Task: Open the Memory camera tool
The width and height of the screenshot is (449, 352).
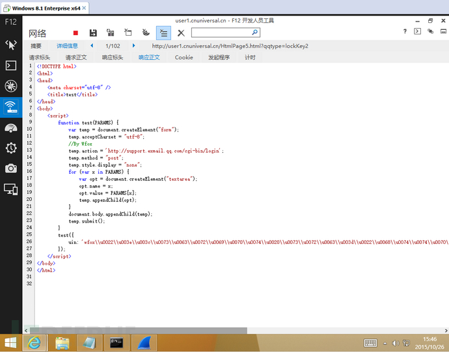Action: 11,169
